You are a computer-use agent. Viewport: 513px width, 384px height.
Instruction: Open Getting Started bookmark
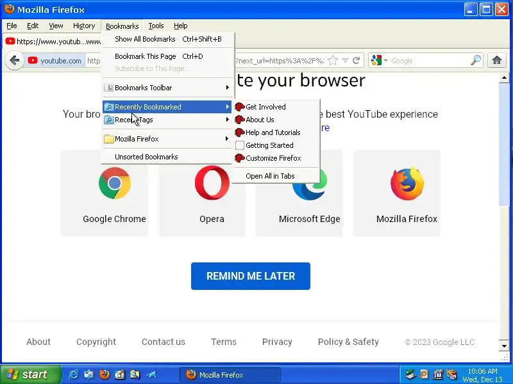(x=276, y=145)
